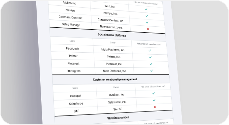The image size is (229, 125).
Task: Click the green checkmark in Mailchimp row
Action: 146,9
